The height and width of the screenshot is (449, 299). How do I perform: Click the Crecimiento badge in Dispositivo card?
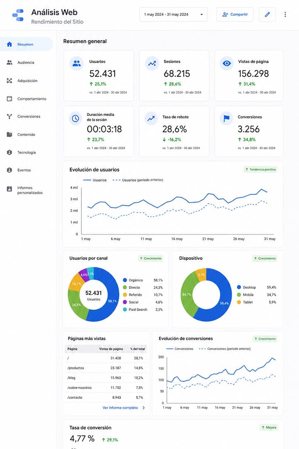[x=265, y=258]
